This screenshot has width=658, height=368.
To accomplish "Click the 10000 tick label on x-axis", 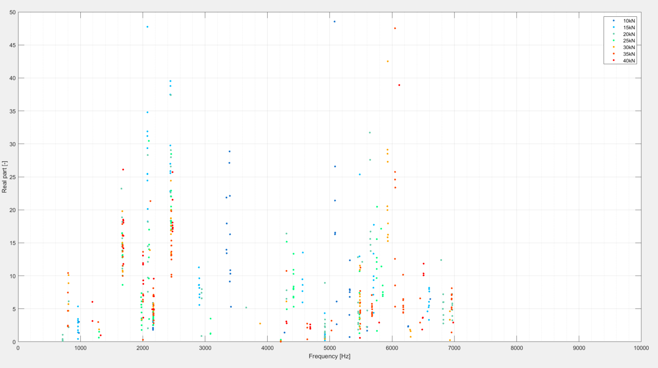I will [641, 348].
